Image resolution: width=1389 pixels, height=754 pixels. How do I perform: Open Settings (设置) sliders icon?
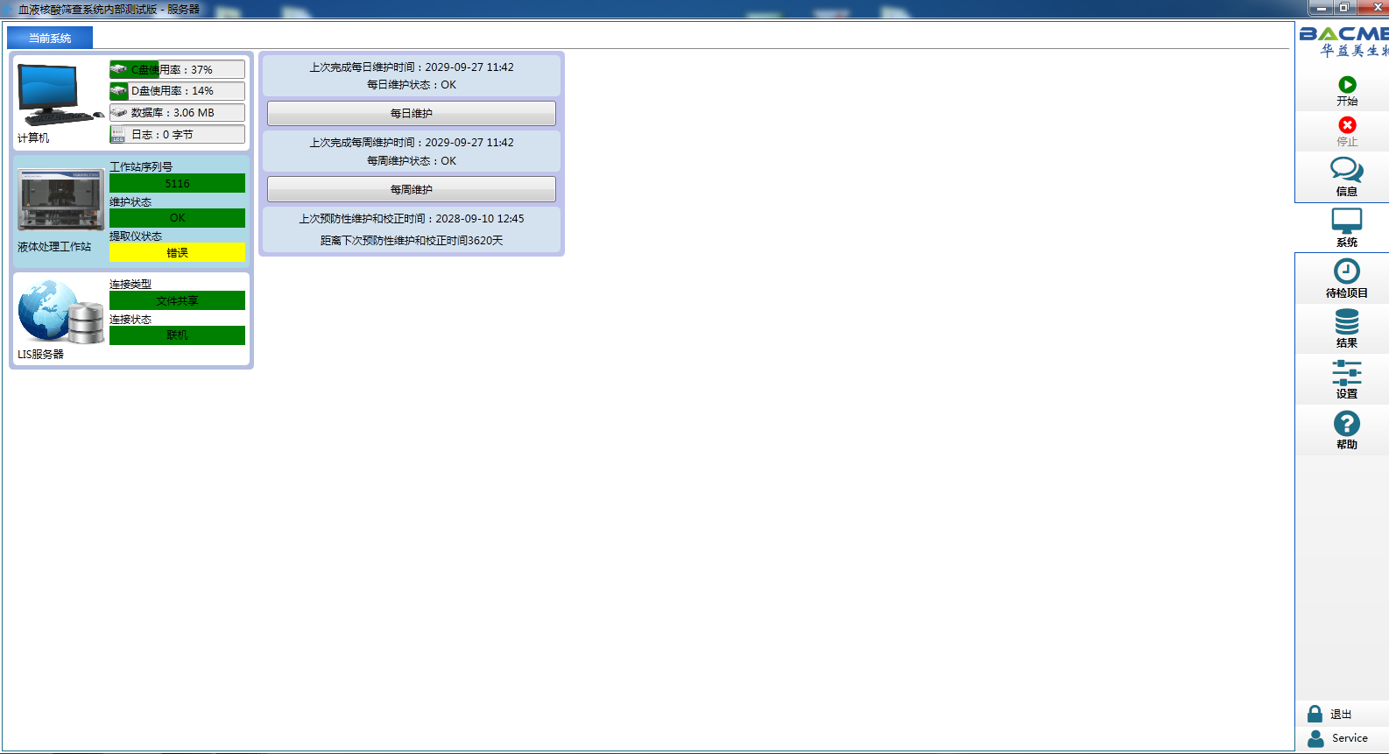point(1346,372)
